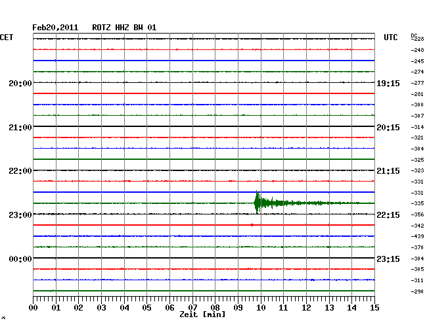Screen dimensions: 427x325
Task: Click the "13" minute tick label
Action: tap(329, 308)
